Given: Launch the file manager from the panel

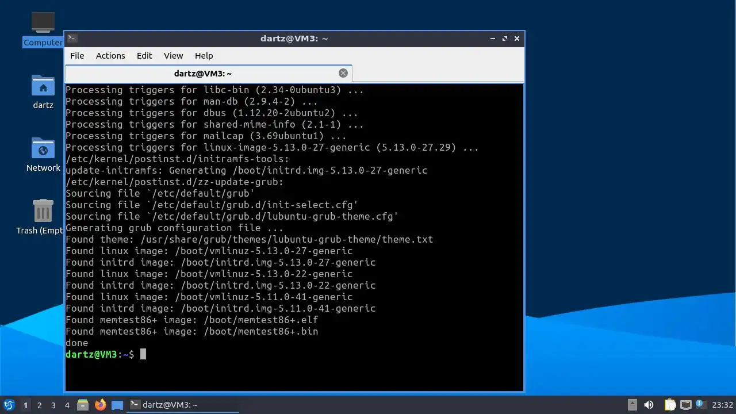Looking at the screenshot, I should tap(83, 405).
